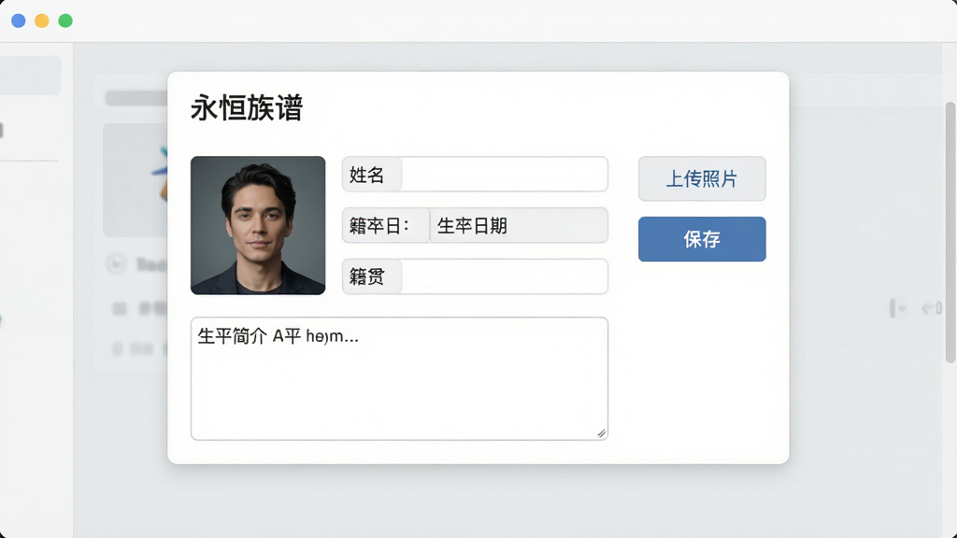Click the textarea resize handle icon

pyautogui.click(x=601, y=433)
